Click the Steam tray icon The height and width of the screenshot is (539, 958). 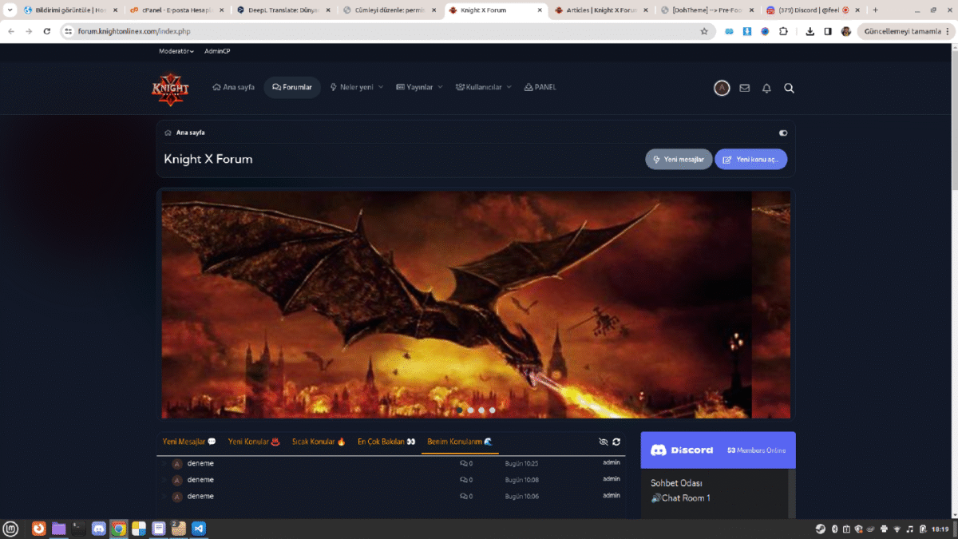[x=820, y=529]
